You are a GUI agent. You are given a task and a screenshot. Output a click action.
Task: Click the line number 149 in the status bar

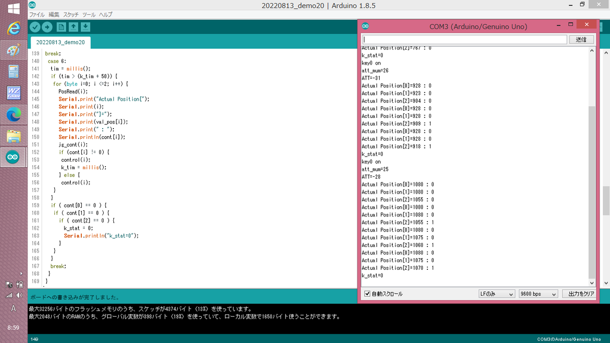click(34, 339)
